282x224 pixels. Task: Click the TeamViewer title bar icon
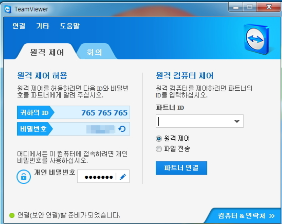pyautogui.click(x=8, y=9)
